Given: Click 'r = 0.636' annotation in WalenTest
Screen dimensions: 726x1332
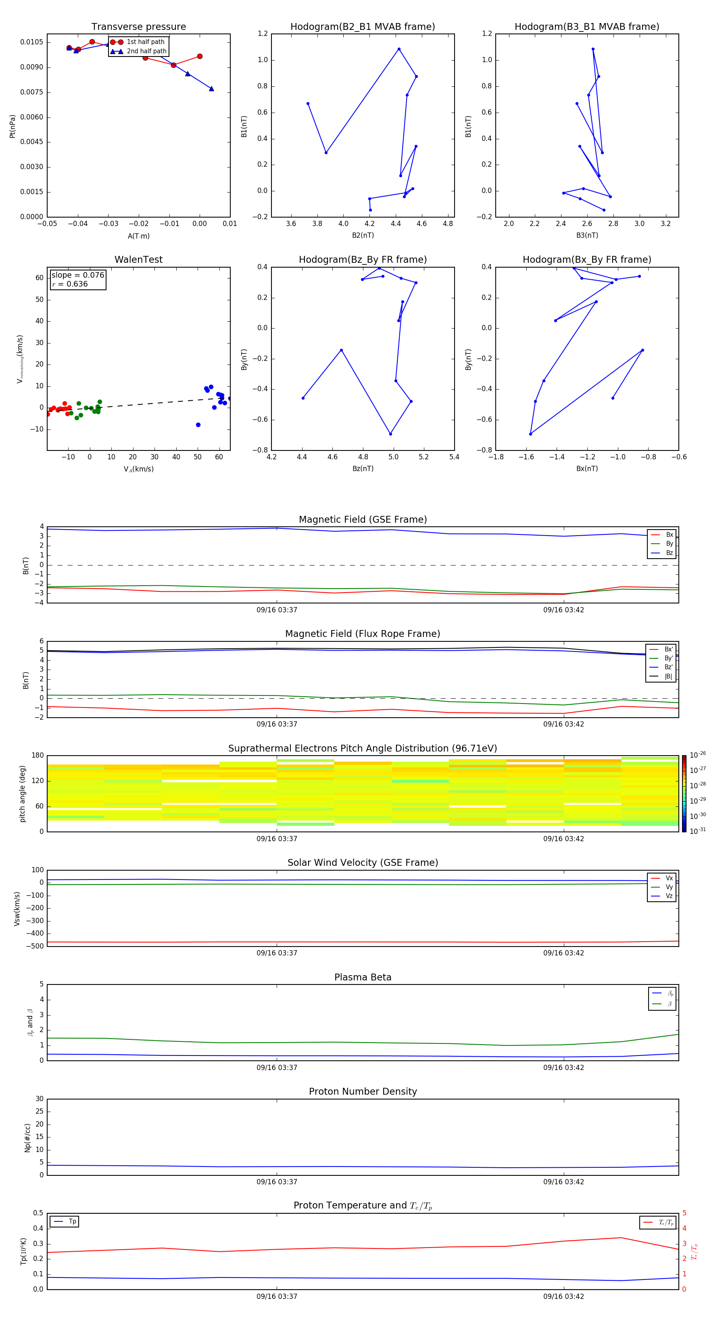Looking at the screenshot, I should coord(70,284).
